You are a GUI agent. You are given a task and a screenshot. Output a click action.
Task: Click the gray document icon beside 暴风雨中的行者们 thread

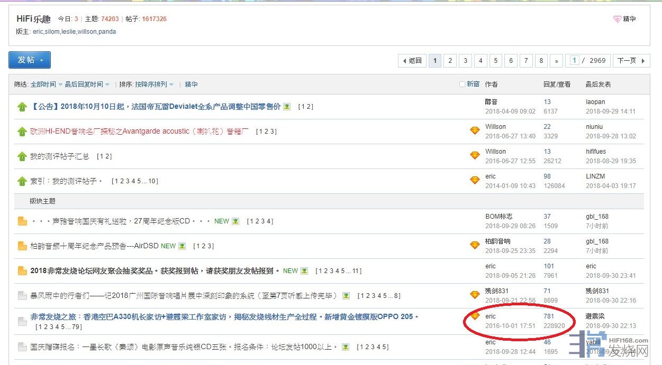point(22,296)
